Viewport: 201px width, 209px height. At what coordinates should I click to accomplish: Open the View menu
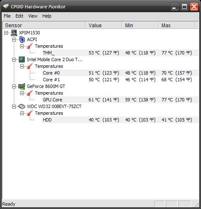pyautogui.click(x=33, y=16)
